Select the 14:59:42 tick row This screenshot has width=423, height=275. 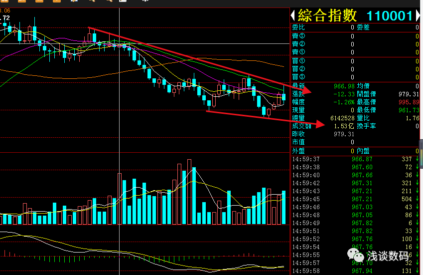point(355,183)
